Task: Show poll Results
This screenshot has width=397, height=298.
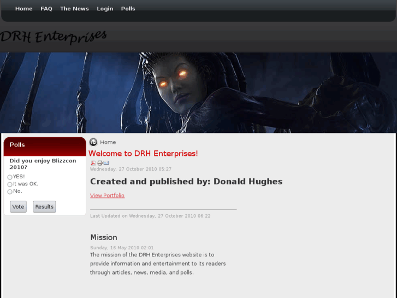Action: click(44, 207)
